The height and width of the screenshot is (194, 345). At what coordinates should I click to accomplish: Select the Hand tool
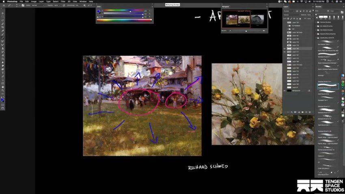(3, 86)
